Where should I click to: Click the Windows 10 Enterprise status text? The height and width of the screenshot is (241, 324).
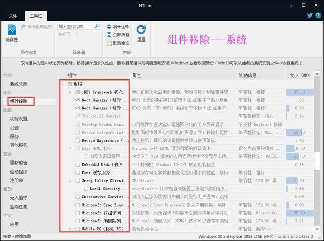pos(256,236)
